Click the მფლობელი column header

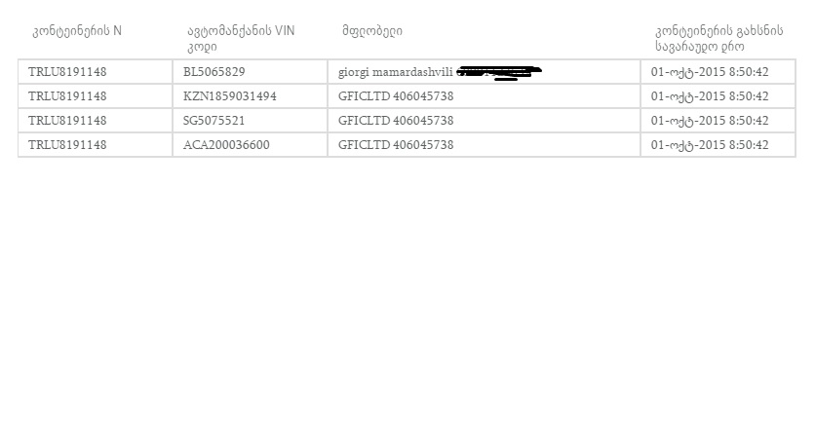click(372, 31)
